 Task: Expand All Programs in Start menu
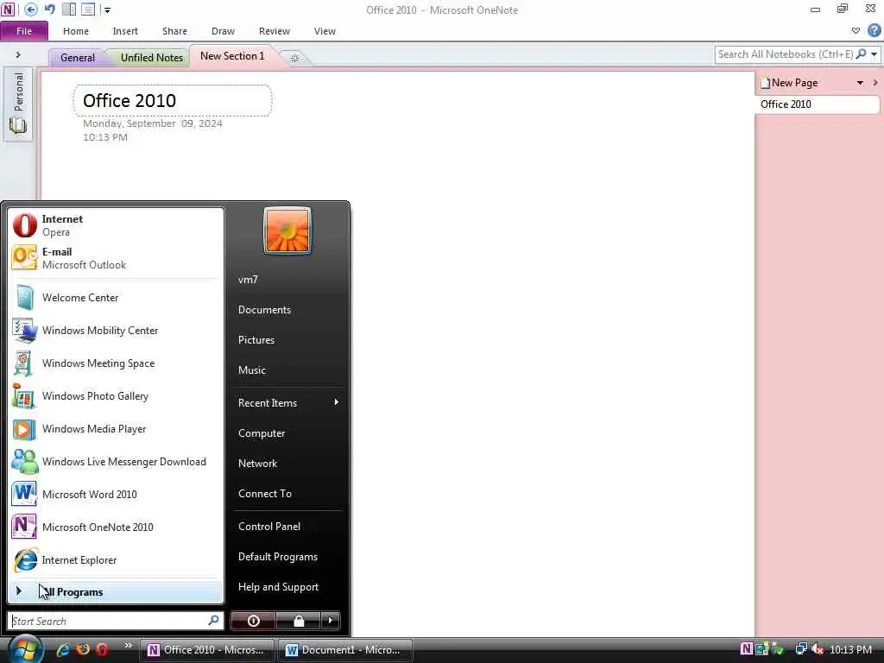[x=115, y=592]
